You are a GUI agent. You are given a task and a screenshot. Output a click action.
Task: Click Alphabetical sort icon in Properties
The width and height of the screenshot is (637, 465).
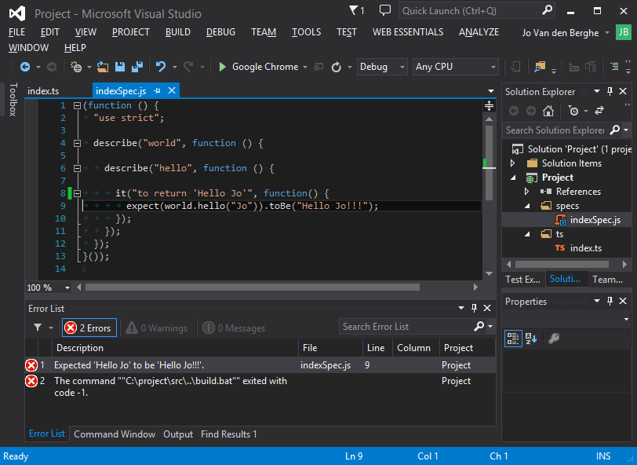point(531,339)
